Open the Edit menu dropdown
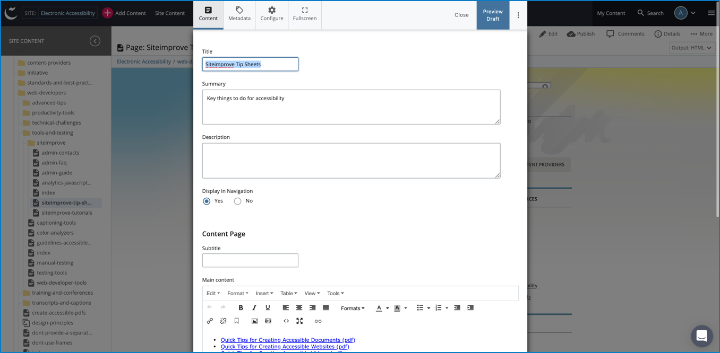The width and height of the screenshot is (720, 353). point(213,294)
